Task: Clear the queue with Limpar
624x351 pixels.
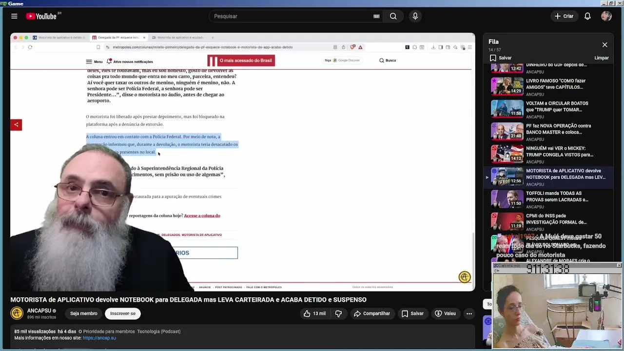Action: click(x=602, y=58)
